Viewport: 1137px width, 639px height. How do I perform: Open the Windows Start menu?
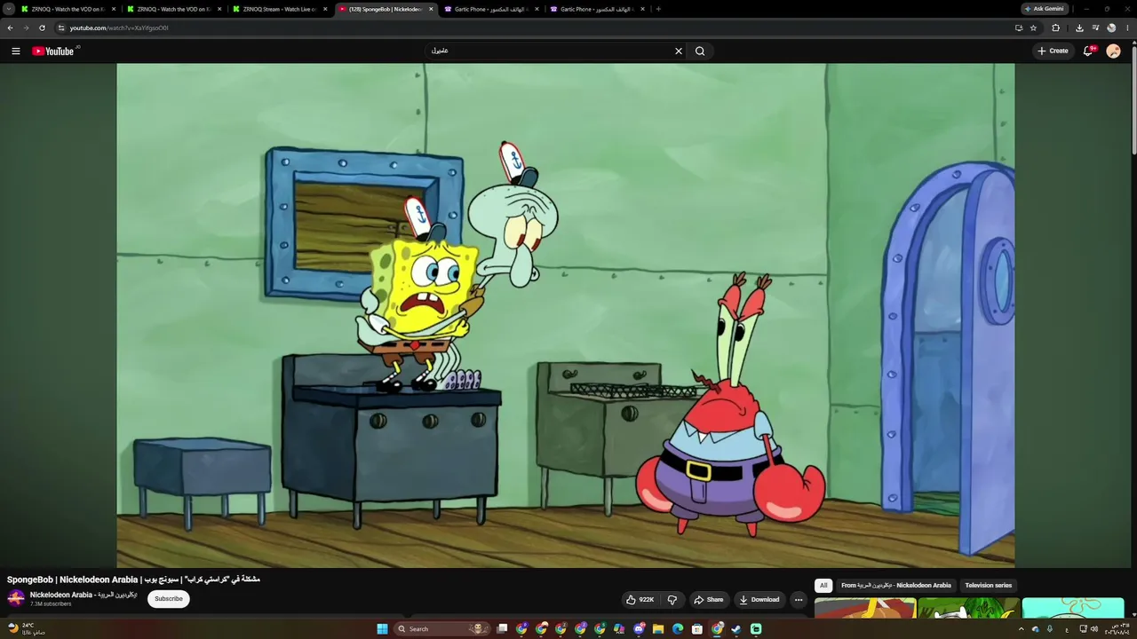click(382, 629)
